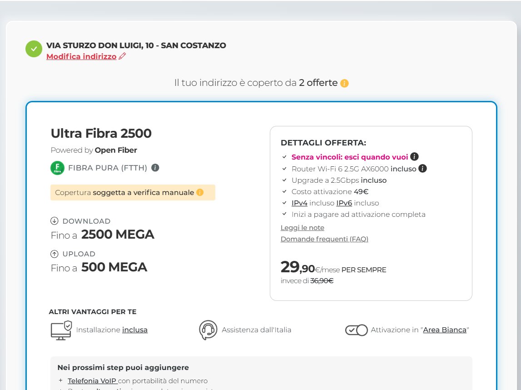Click the info icon next to Senza vincoli
Screen dimensions: 521x390
coord(414,157)
